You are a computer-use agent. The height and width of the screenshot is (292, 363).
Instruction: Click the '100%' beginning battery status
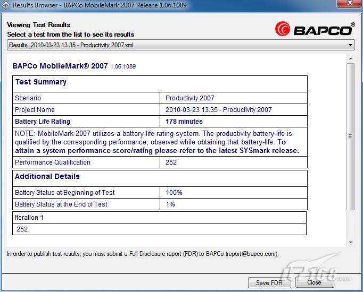[174, 193]
